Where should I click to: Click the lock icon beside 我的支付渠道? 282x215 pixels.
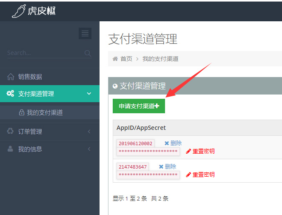tap(21, 113)
